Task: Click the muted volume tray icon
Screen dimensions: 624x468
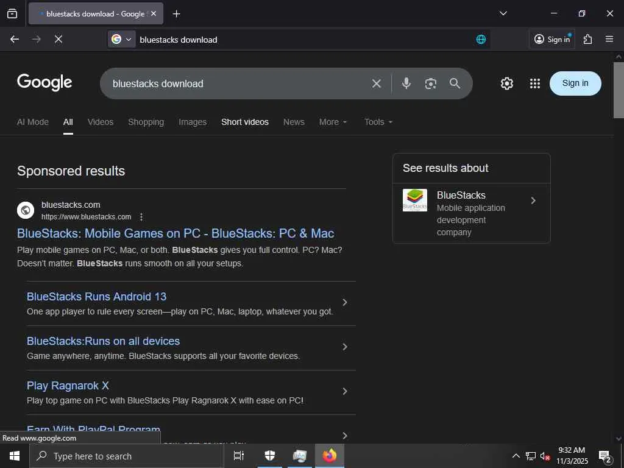Action: (545, 456)
